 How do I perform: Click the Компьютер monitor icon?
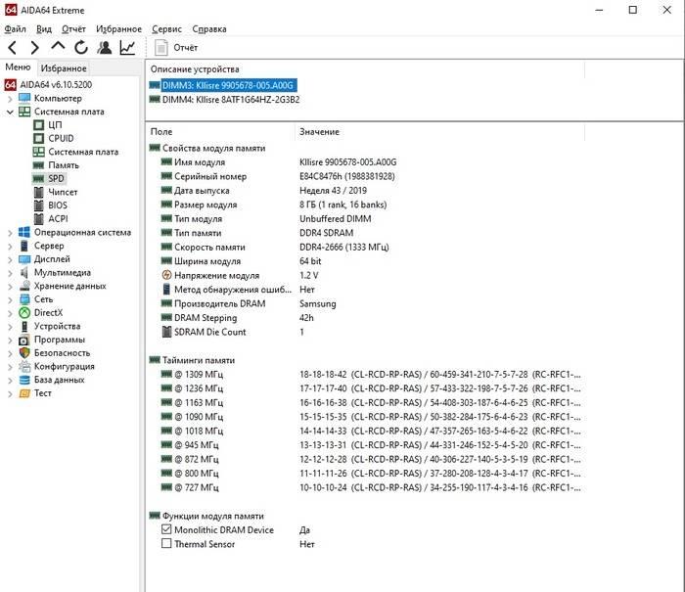(x=24, y=98)
